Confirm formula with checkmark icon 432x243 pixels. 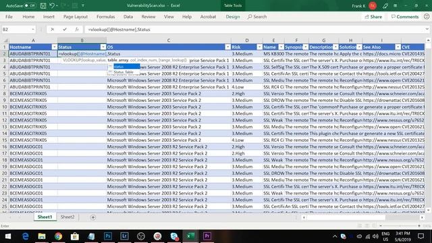point(65,29)
